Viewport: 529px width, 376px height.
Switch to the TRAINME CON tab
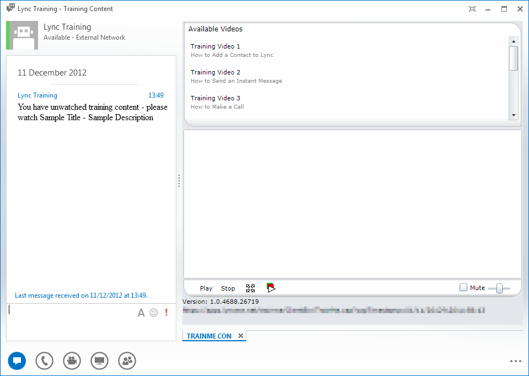[209, 336]
